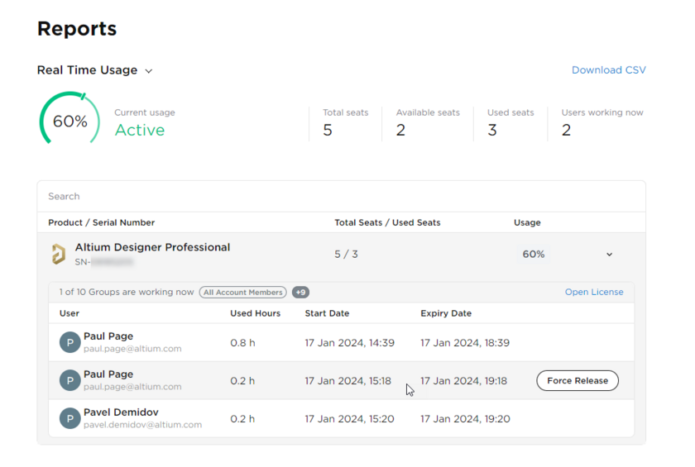Click the Altium Designer Professional product icon
695x467 pixels.
click(x=59, y=254)
